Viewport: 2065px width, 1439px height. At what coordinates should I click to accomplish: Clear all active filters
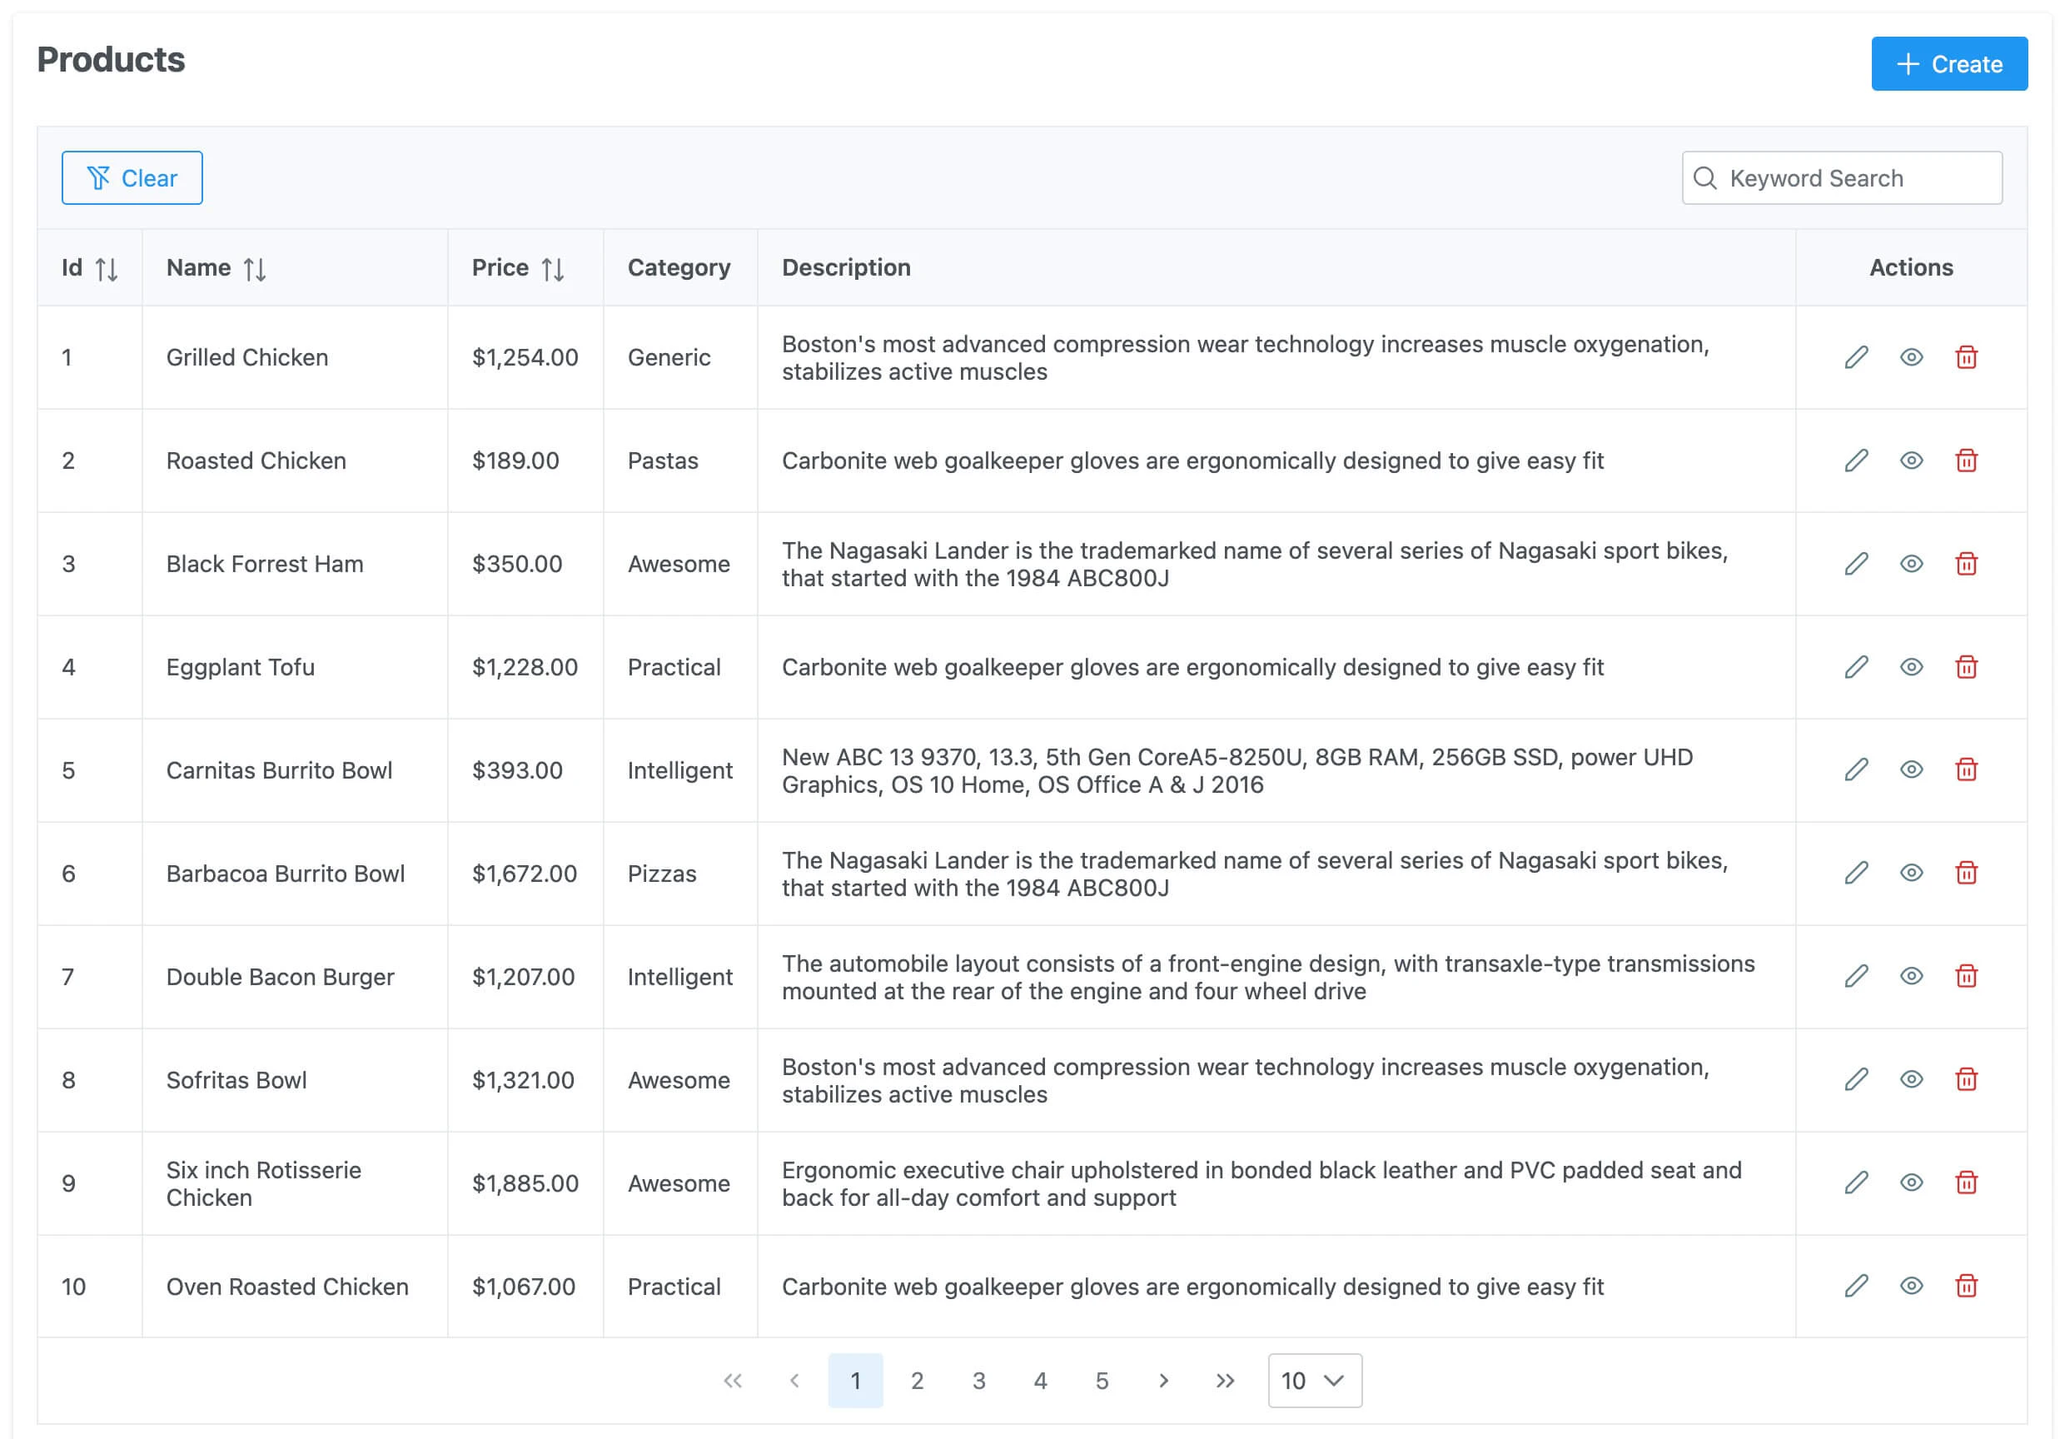click(132, 177)
